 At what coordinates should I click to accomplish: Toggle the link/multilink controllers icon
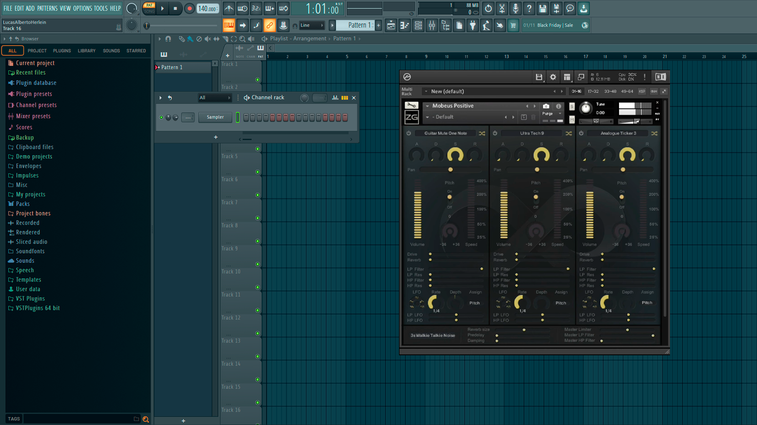(269, 25)
